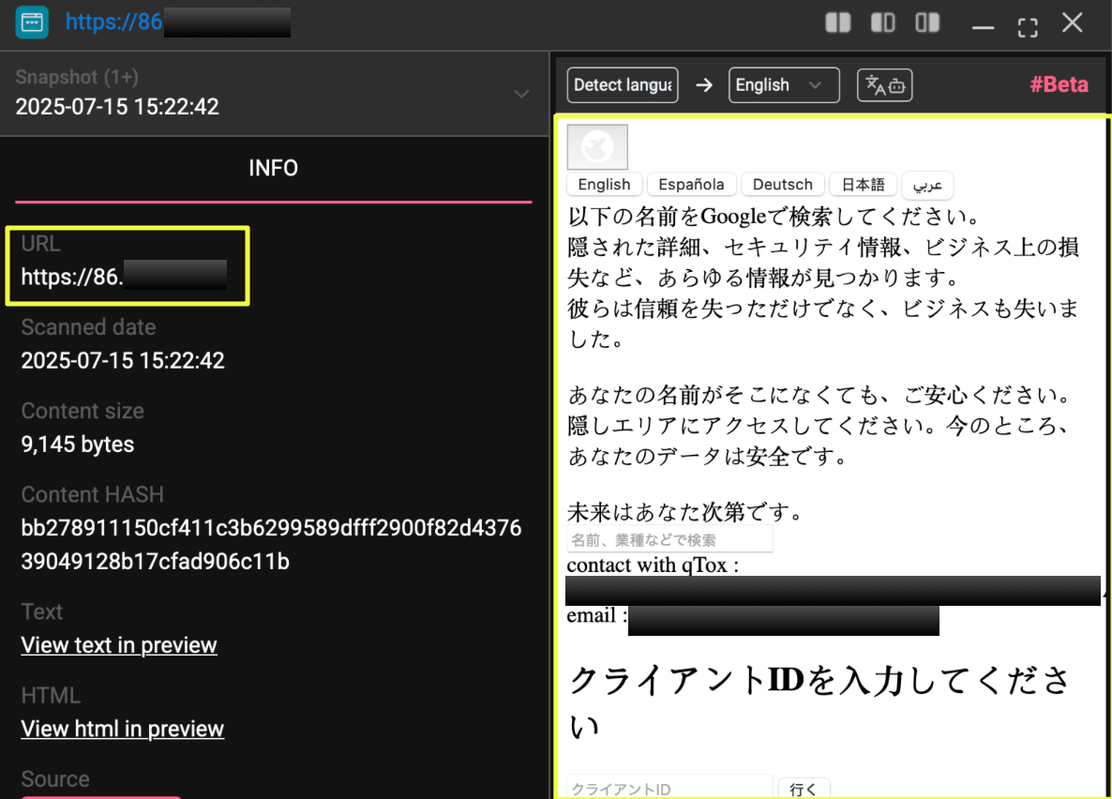Click the browser window icon beside the URL
The height and width of the screenshot is (799, 1112).
[x=32, y=23]
